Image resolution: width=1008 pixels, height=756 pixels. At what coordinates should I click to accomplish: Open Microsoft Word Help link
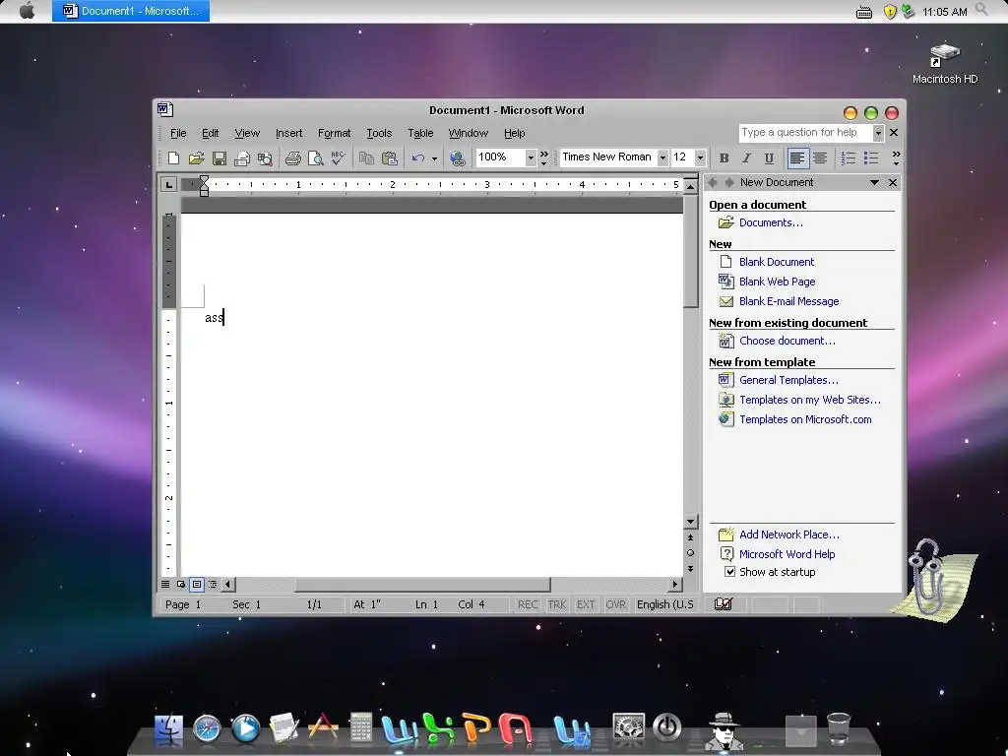pos(787,554)
